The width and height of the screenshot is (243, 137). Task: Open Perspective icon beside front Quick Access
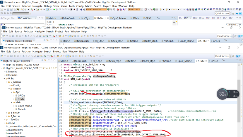(x=234, y=56)
